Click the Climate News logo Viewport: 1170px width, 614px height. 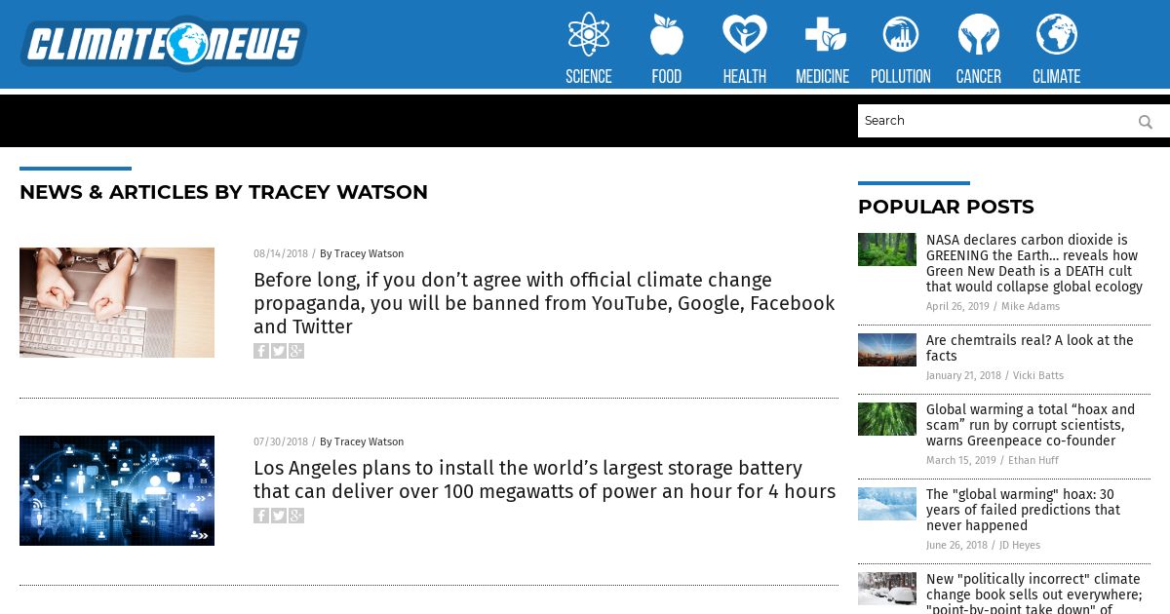click(x=164, y=44)
